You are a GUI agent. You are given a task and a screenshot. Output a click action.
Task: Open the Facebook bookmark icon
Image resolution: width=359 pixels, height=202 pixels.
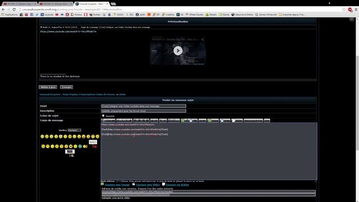[32, 15]
